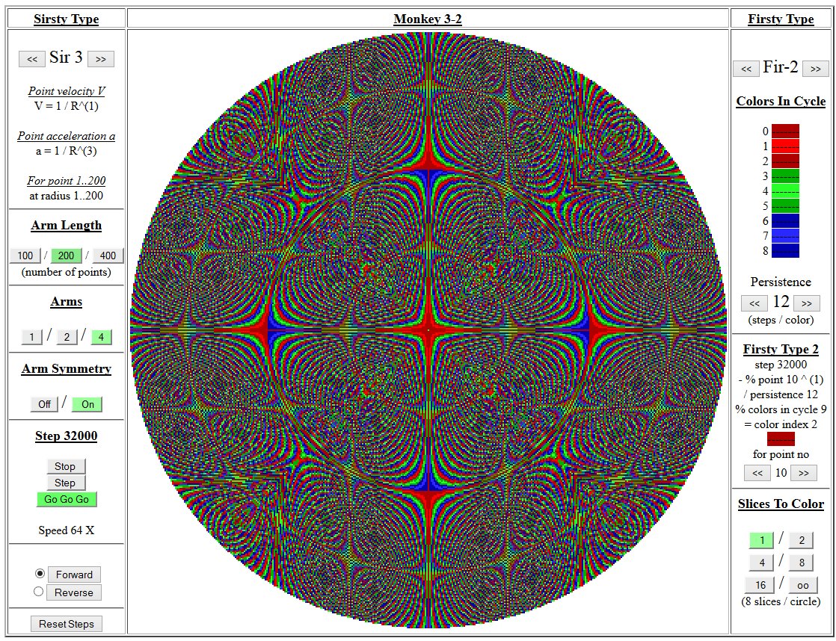Click the Stop button
The image size is (836, 641).
click(x=65, y=466)
